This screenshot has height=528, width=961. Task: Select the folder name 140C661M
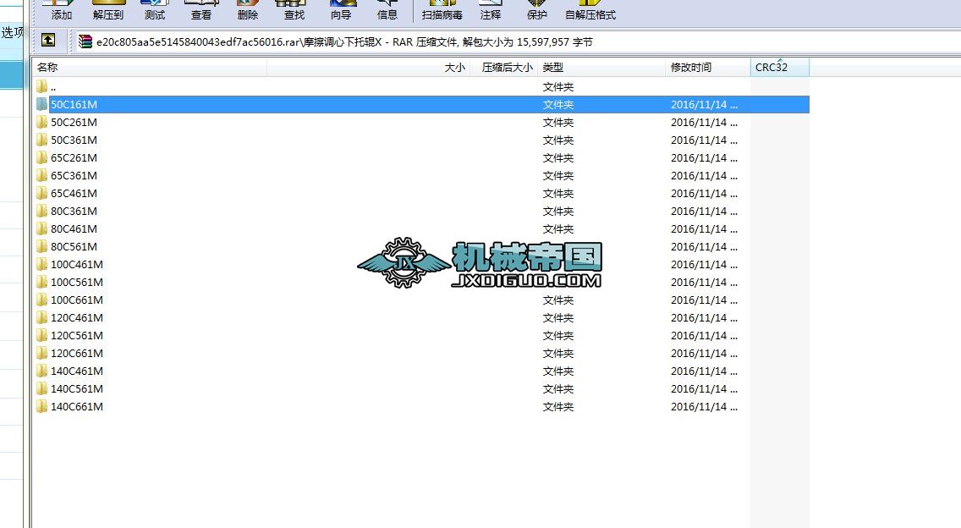77,407
